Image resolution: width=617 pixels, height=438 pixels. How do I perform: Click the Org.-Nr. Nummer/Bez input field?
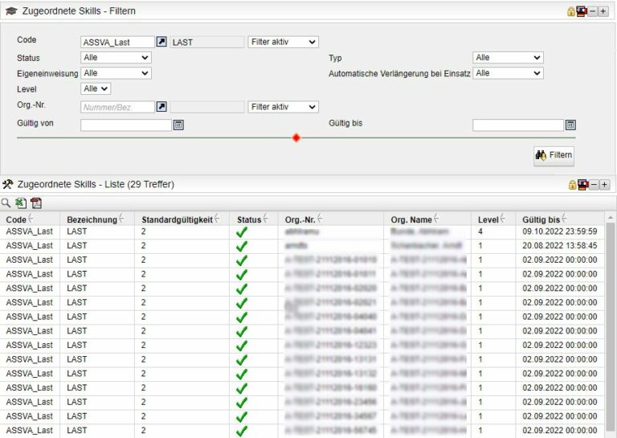117,107
